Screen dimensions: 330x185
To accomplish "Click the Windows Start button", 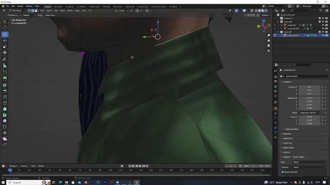I will tap(3, 182).
